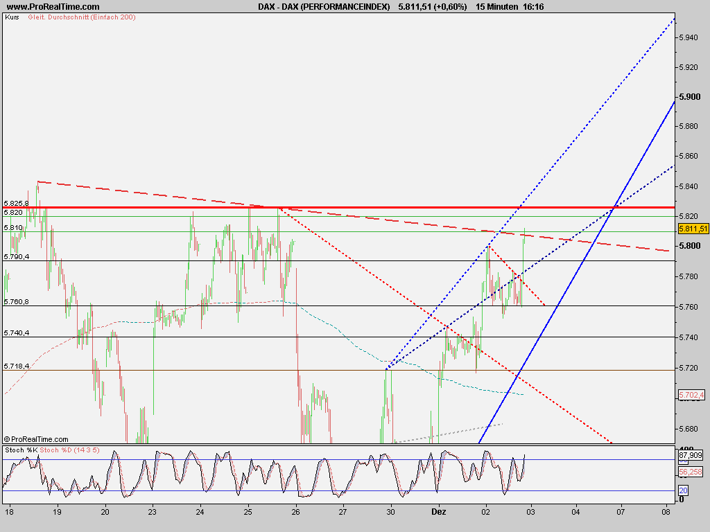
Task: Click date 18 on the time axis
Action: coord(9,512)
